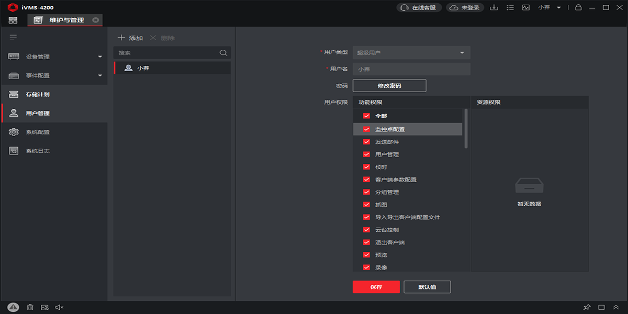Select 用户管理 user management section
This screenshot has width=628, height=314.
[54, 113]
